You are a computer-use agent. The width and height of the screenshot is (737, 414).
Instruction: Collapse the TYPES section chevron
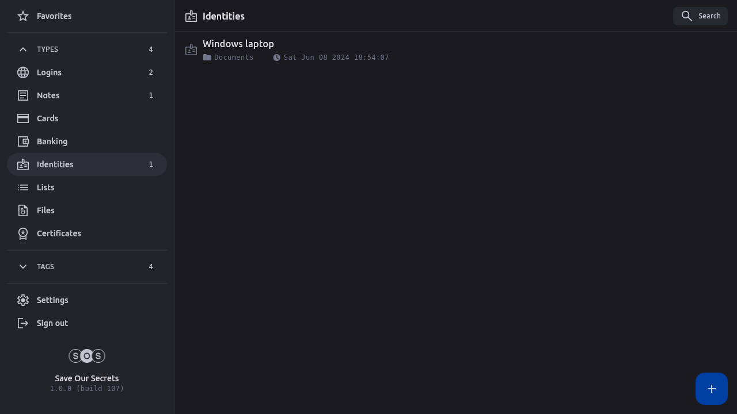point(23,49)
